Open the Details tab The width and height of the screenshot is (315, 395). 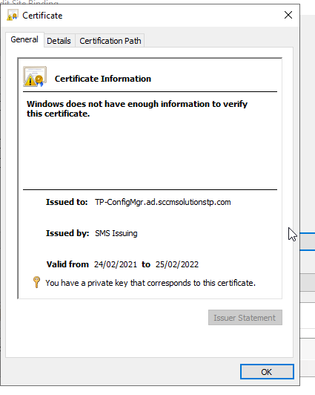pos(59,41)
